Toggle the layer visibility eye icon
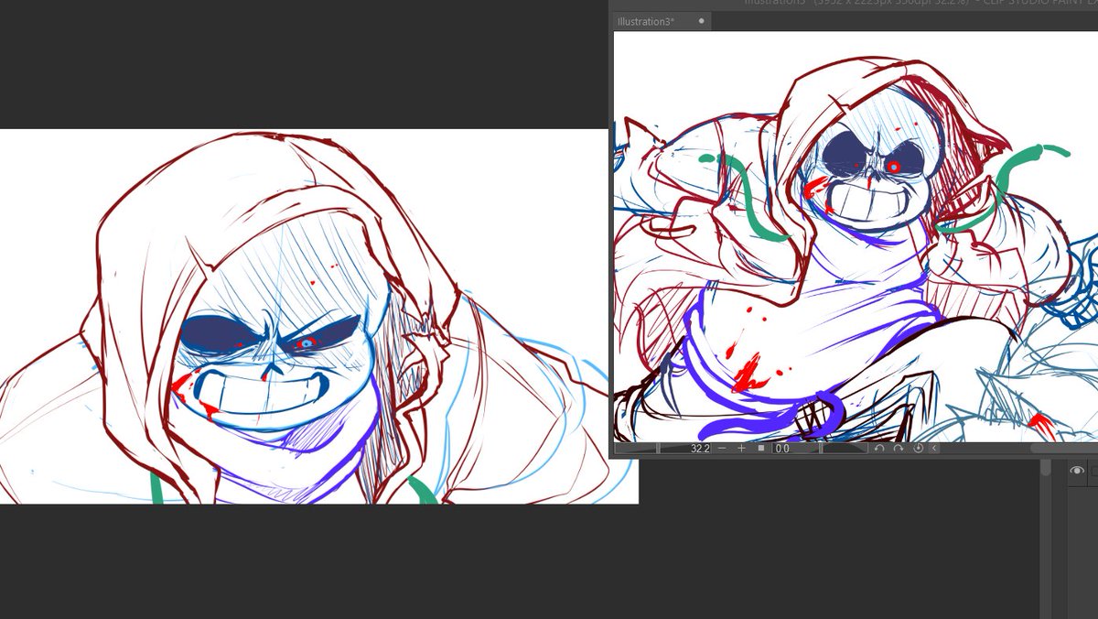Screen dimensions: 1098x619 (x=1077, y=471)
